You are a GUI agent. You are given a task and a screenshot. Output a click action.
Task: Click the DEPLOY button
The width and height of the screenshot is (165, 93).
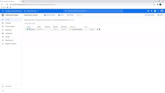pyautogui.click(x=61, y=15)
